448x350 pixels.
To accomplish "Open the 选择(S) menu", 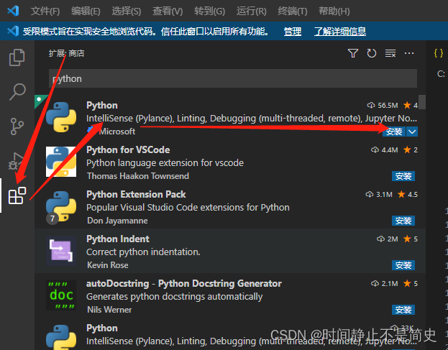I will coord(127,11).
